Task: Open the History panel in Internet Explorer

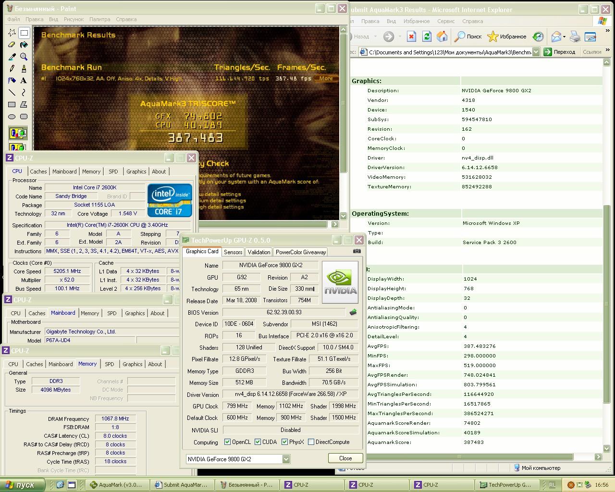Action: pyautogui.click(x=538, y=37)
